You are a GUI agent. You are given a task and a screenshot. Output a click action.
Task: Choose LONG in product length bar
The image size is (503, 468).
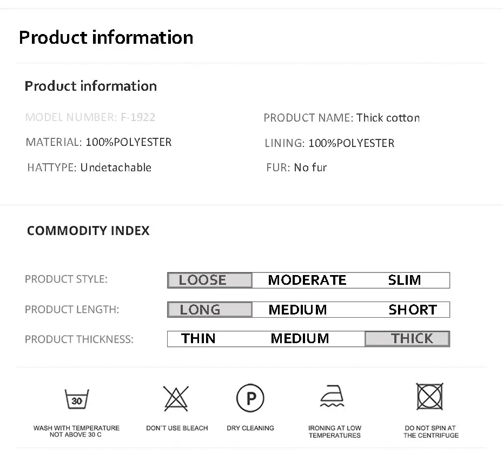(x=210, y=310)
